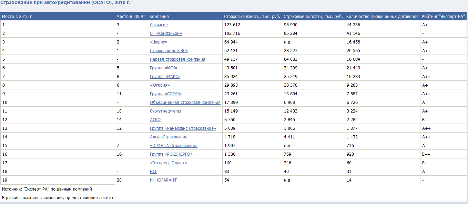Viewport: 468px width, 204px height.
Task: Open the Сургутнефтегаз link
Action: click(x=165, y=111)
